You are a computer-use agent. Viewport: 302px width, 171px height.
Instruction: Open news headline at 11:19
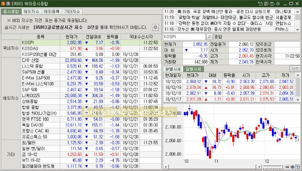tap(225, 18)
